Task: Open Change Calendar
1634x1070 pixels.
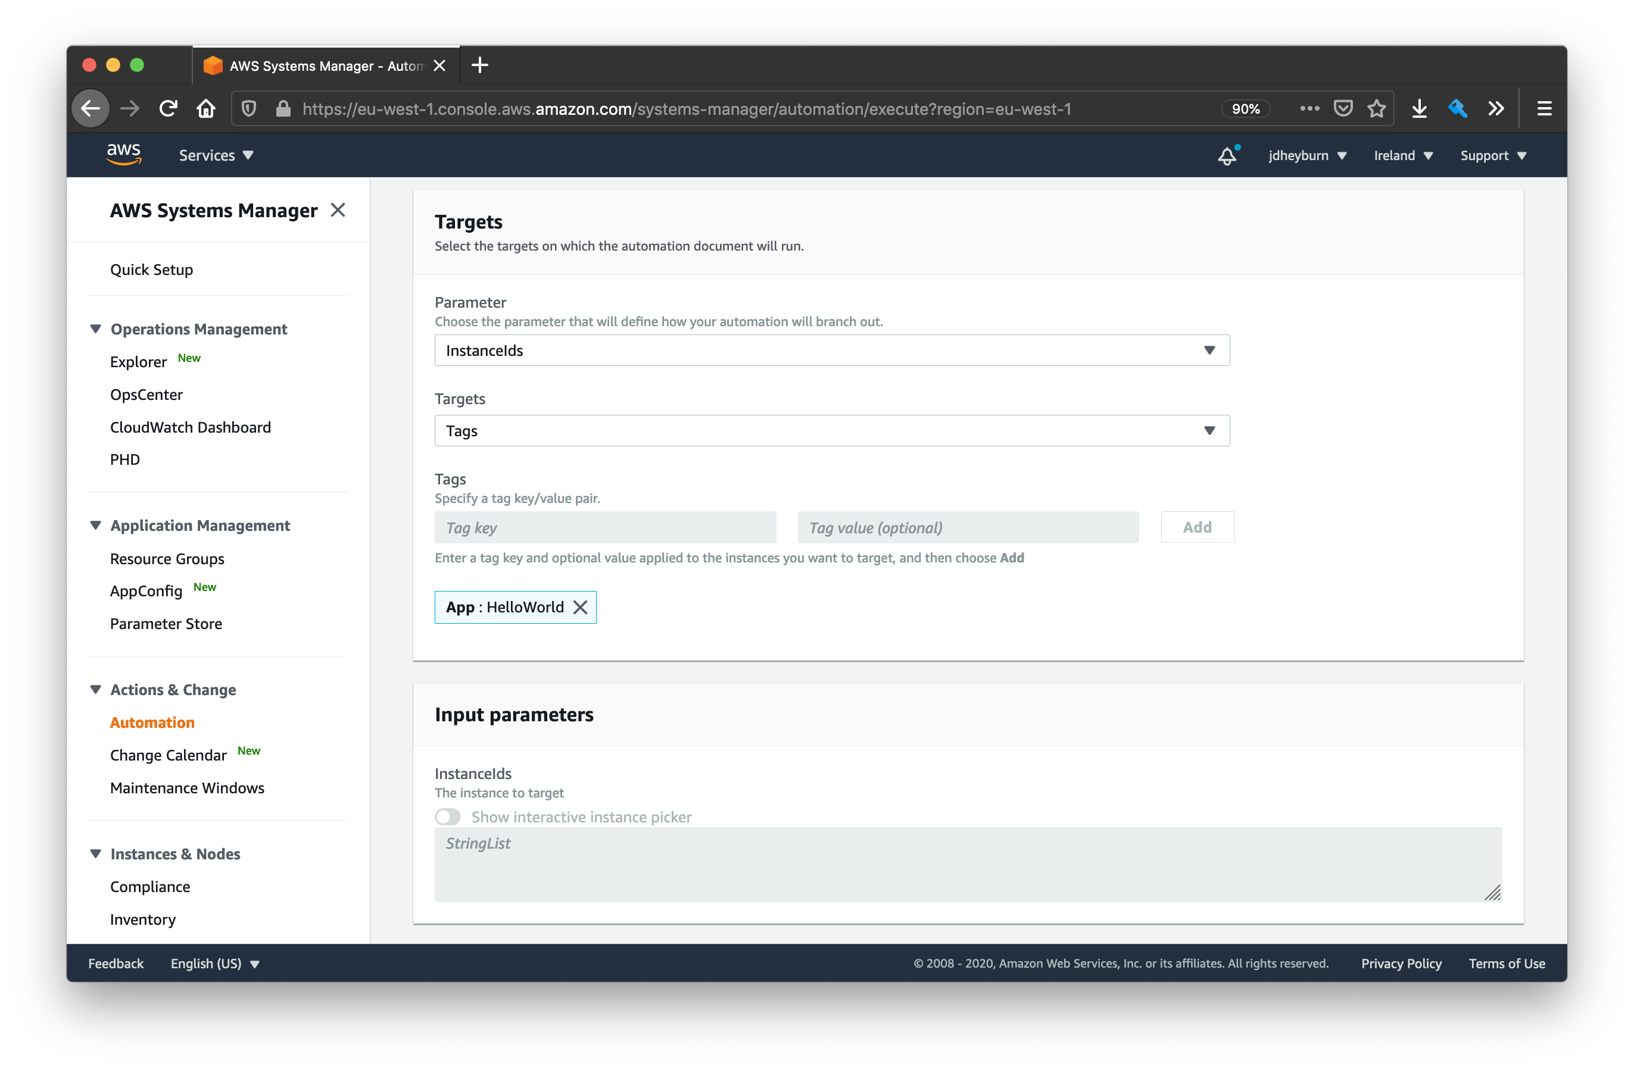Action: 168,755
